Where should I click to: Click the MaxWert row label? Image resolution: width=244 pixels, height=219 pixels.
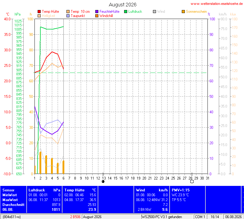point(10,200)
